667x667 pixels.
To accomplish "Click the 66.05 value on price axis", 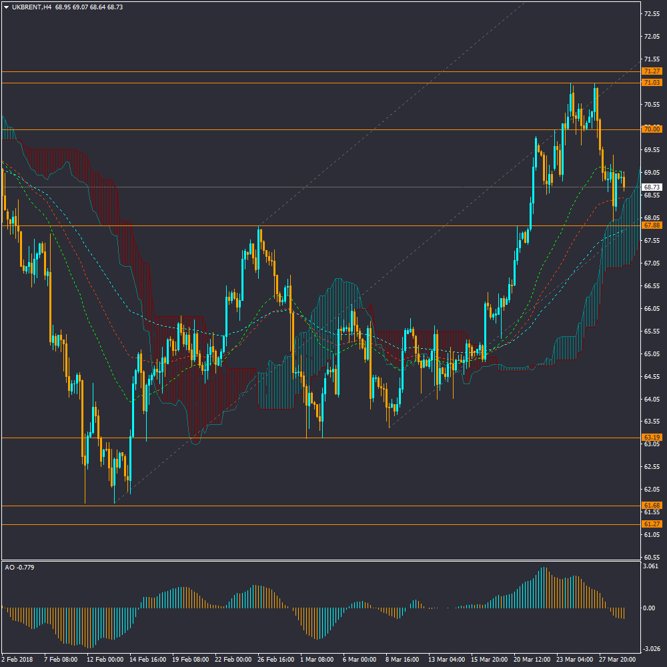I will tap(652, 309).
